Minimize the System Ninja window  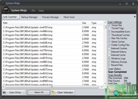click(x=120, y=4)
